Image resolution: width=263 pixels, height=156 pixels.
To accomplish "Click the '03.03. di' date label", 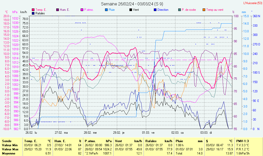I will coord(206,133).
